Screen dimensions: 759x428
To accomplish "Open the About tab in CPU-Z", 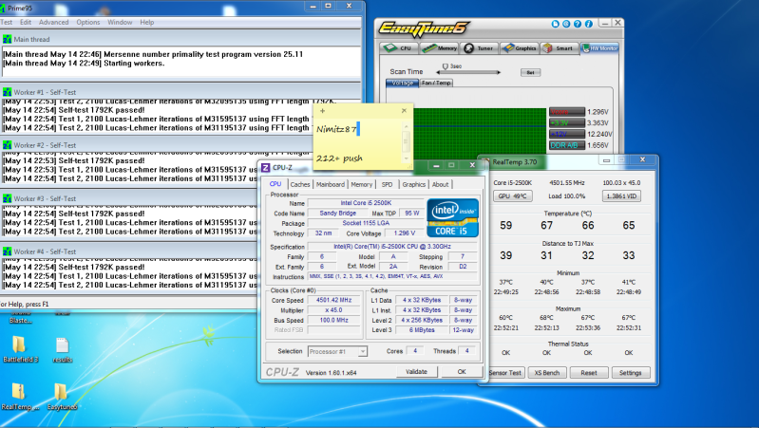I will coord(441,184).
